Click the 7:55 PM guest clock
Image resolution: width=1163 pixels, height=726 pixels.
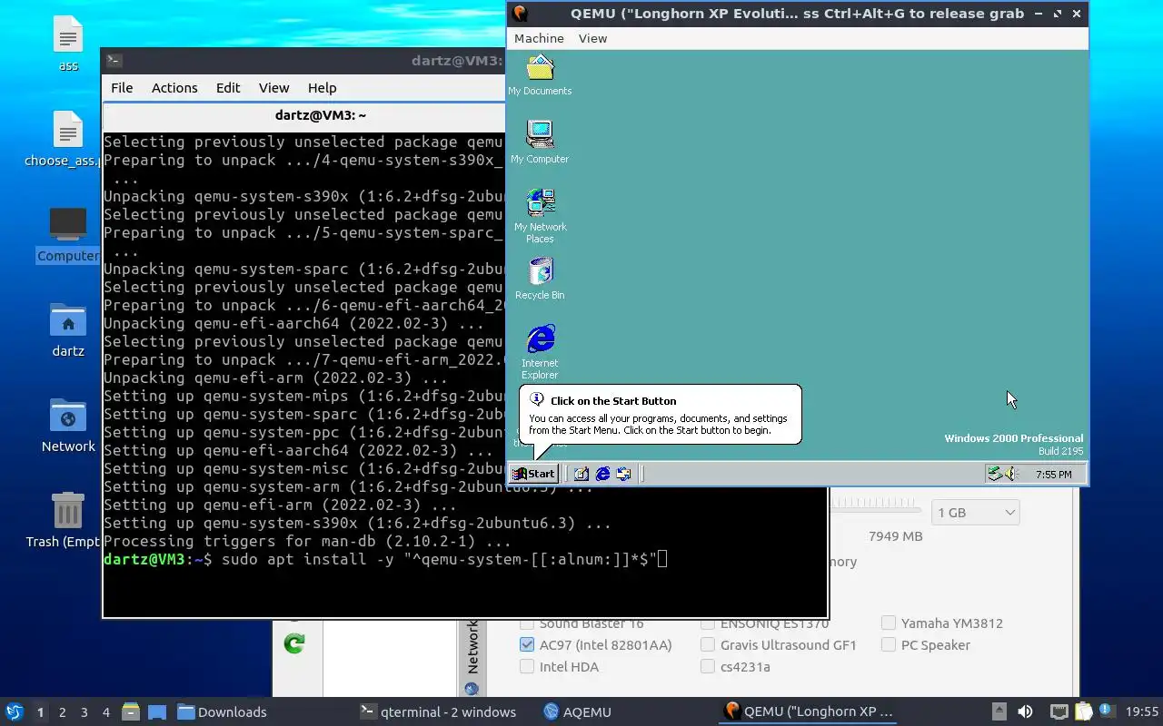(1053, 475)
